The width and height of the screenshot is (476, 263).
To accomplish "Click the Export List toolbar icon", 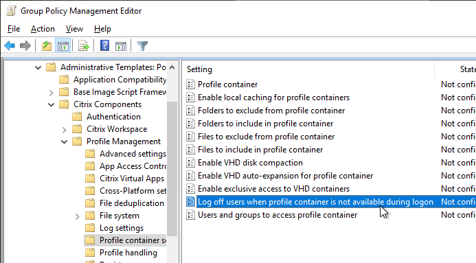I will pyautogui.click(x=84, y=46).
